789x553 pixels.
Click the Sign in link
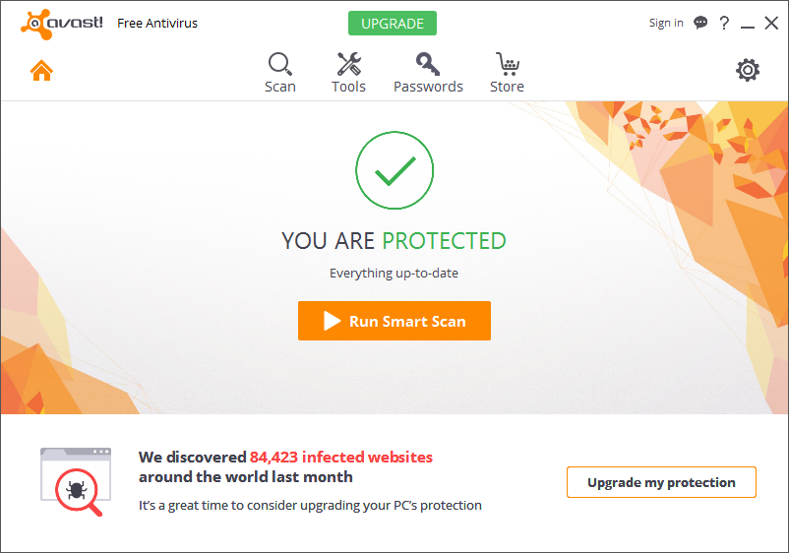pos(666,23)
